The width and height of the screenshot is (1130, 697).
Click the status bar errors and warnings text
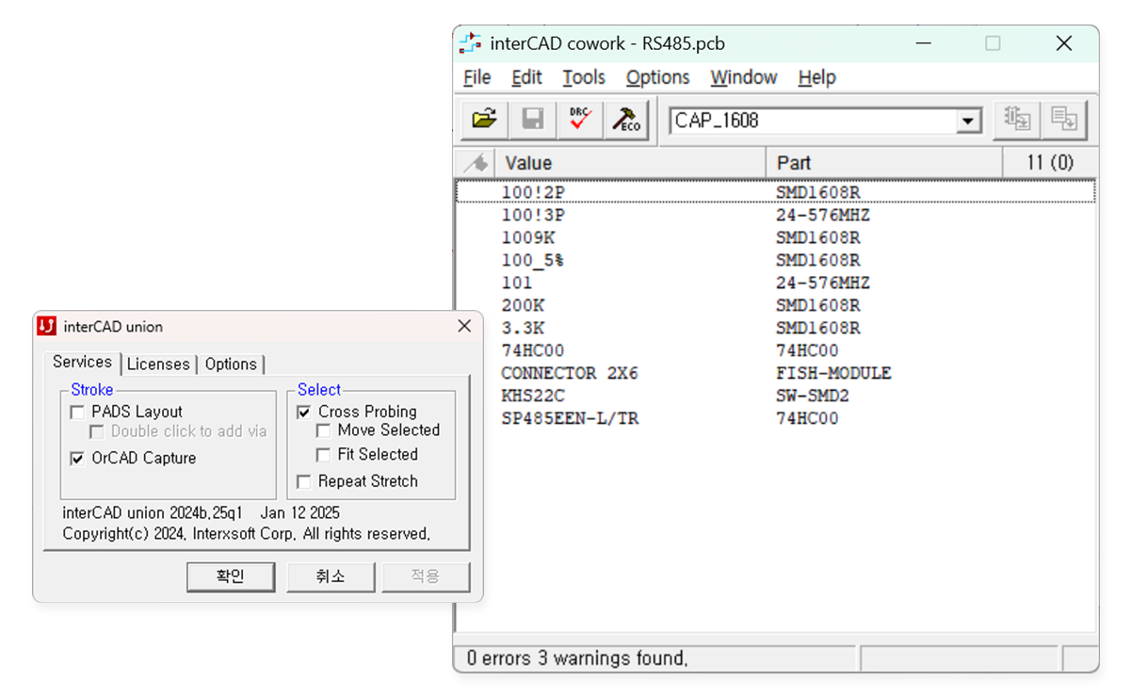[577, 658]
